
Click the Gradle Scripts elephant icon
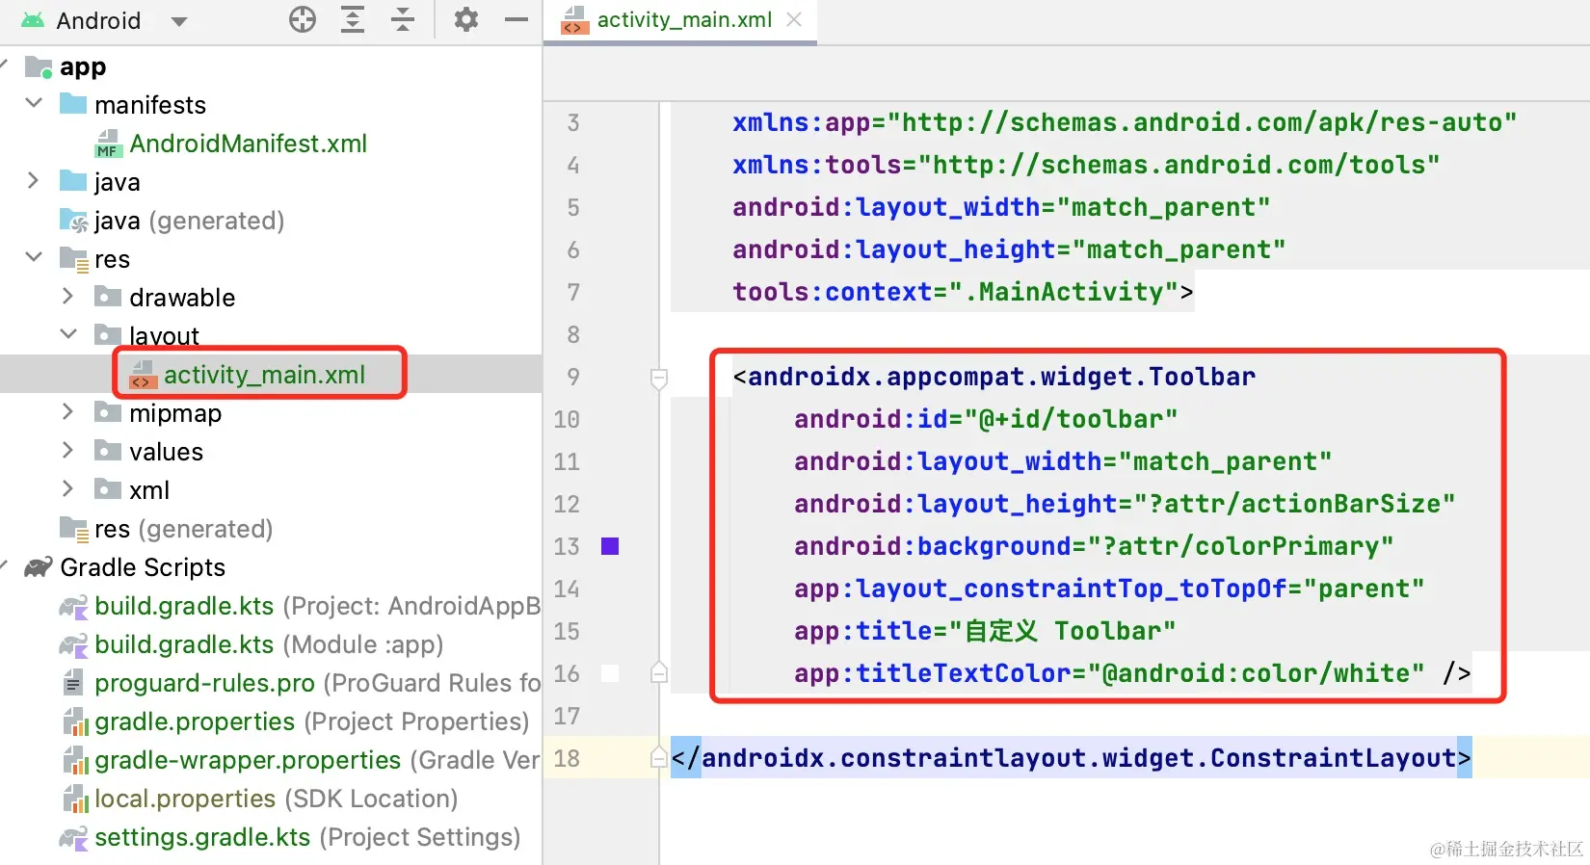click(x=39, y=567)
